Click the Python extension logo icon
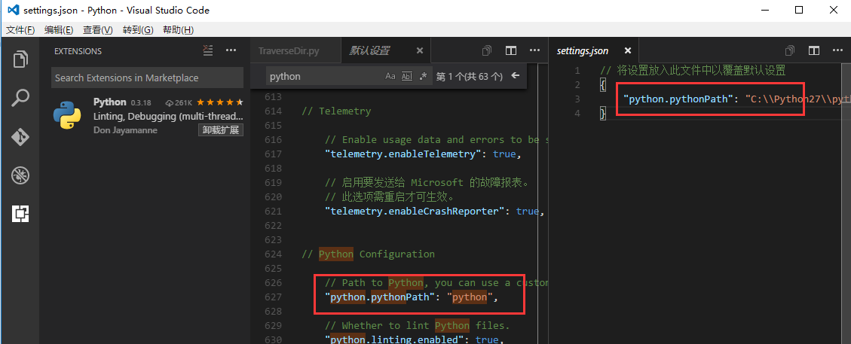The width and height of the screenshot is (851, 344). (67, 115)
